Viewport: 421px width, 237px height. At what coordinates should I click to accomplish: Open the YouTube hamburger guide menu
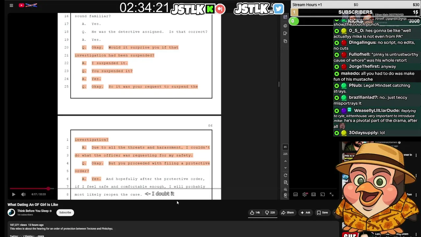click(11, 5)
